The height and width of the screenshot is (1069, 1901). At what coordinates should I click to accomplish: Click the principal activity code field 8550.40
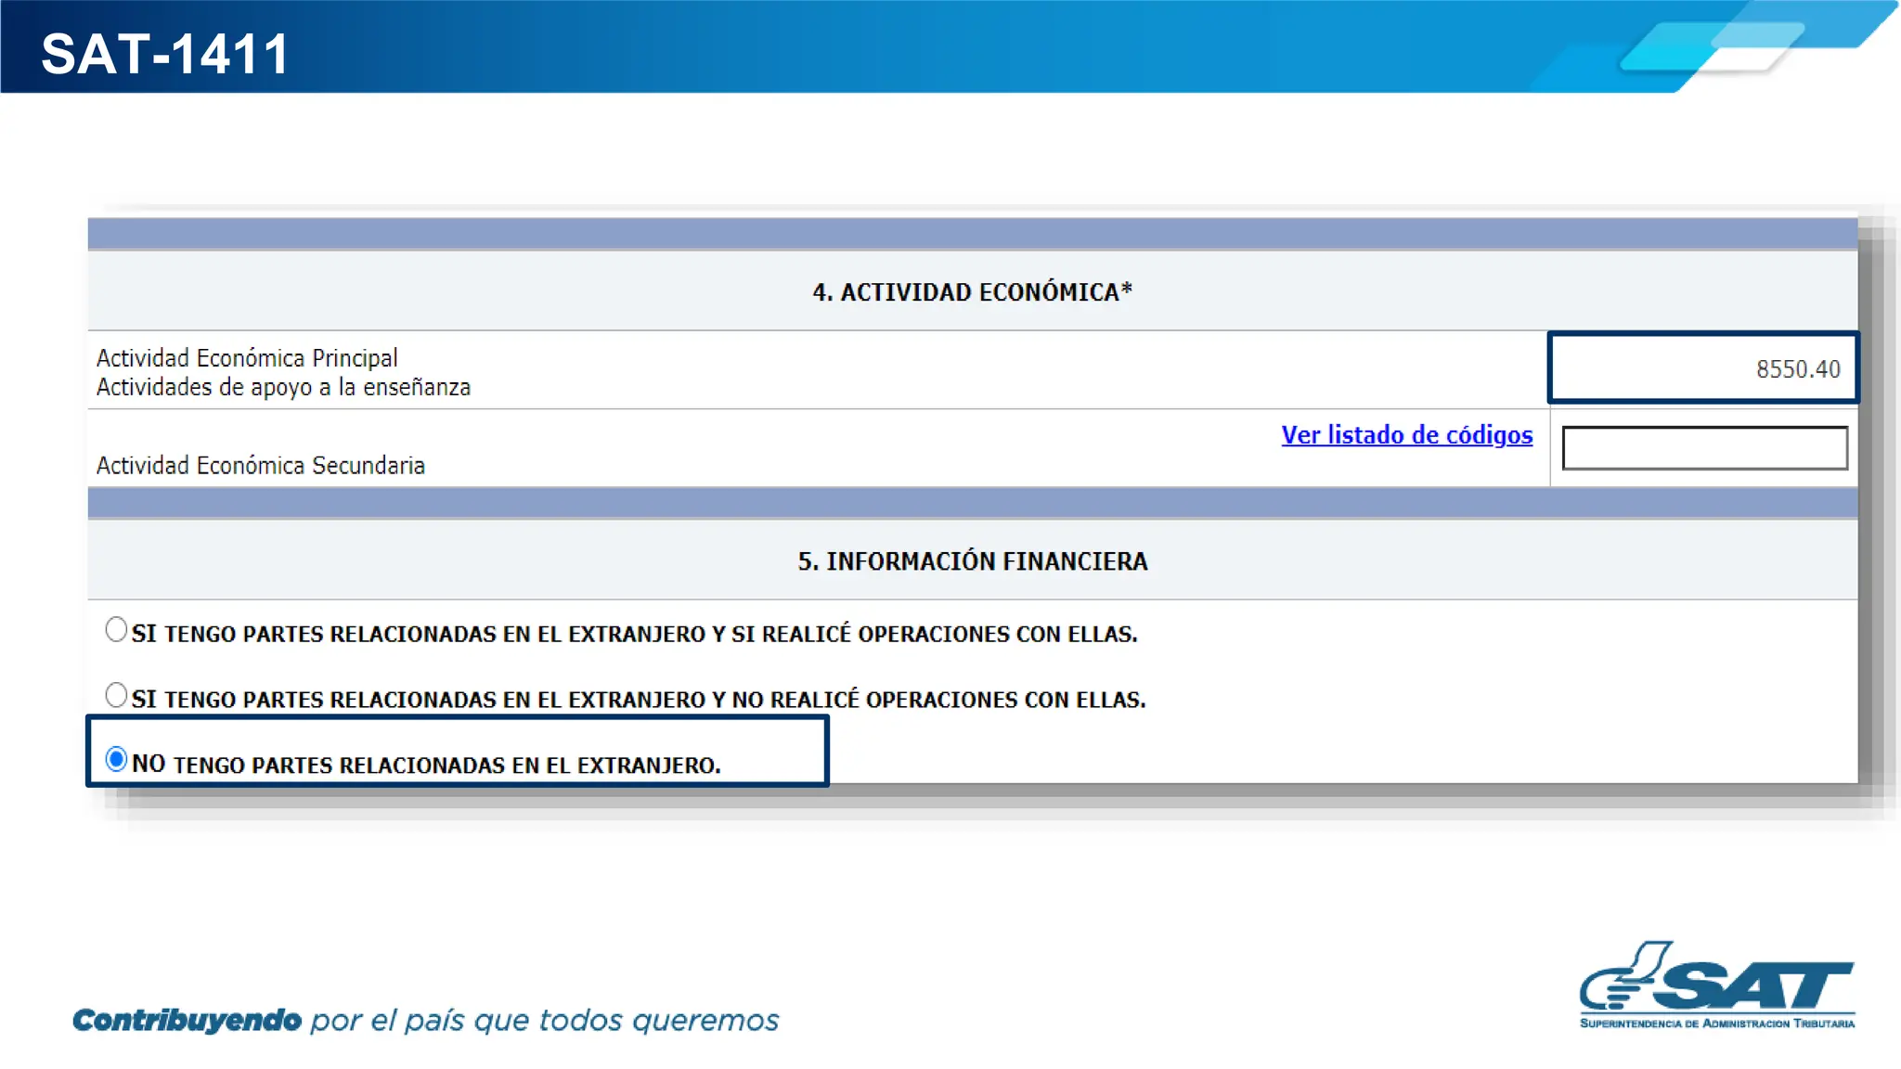pyautogui.click(x=1702, y=368)
